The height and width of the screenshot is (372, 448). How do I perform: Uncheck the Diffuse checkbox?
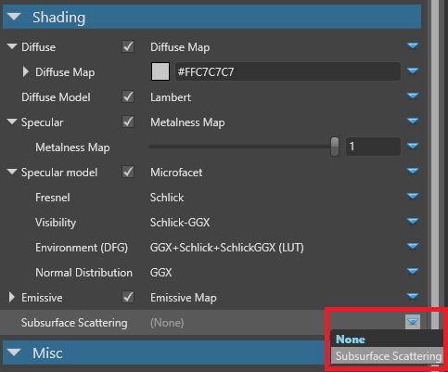click(128, 47)
